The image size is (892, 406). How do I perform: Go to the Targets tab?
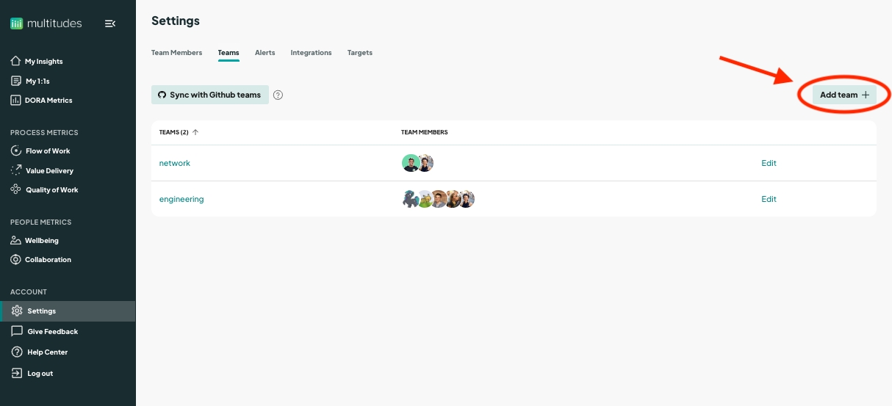359,53
